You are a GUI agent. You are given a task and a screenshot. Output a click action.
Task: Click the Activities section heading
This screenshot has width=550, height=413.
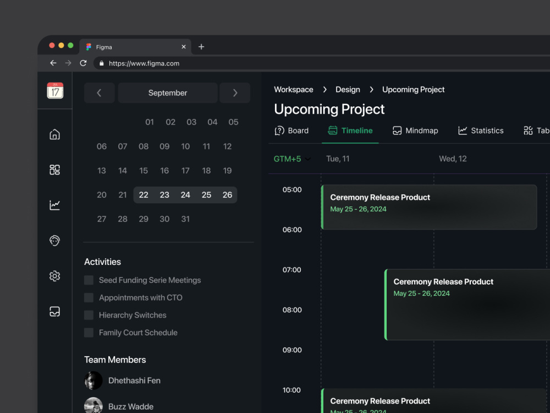coord(102,262)
